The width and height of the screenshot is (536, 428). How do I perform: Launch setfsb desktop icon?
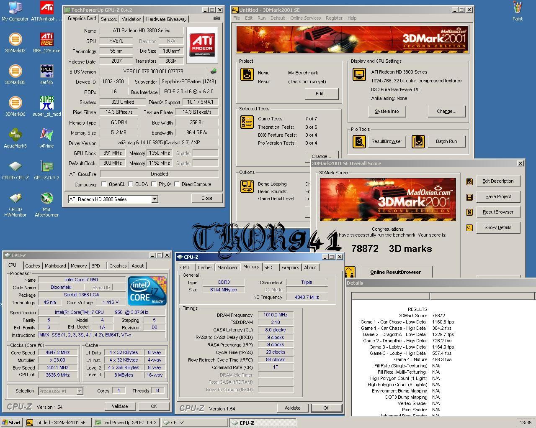(x=46, y=75)
